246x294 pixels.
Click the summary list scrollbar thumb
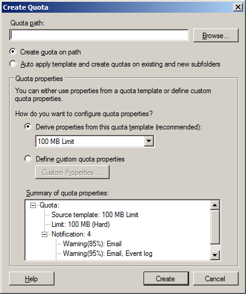click(215, 227)
